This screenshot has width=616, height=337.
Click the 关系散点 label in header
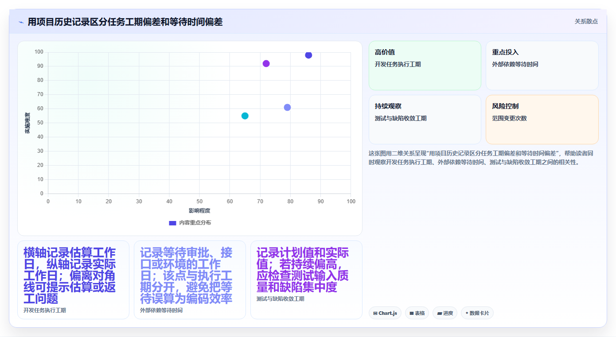click(x=586, y=21)
